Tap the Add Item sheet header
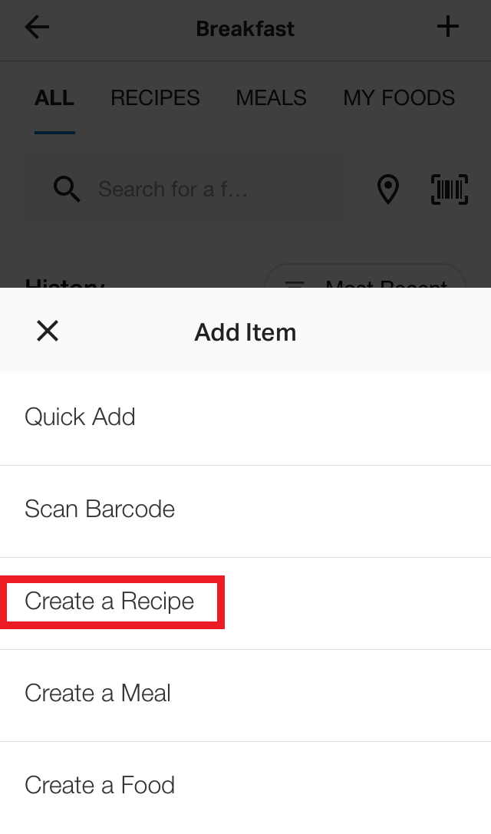 pos(245,332)
